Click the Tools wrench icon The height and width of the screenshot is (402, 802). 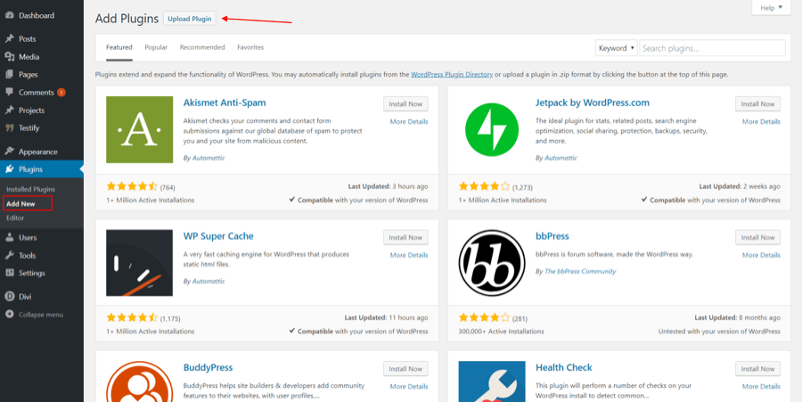tap(9, 255)
